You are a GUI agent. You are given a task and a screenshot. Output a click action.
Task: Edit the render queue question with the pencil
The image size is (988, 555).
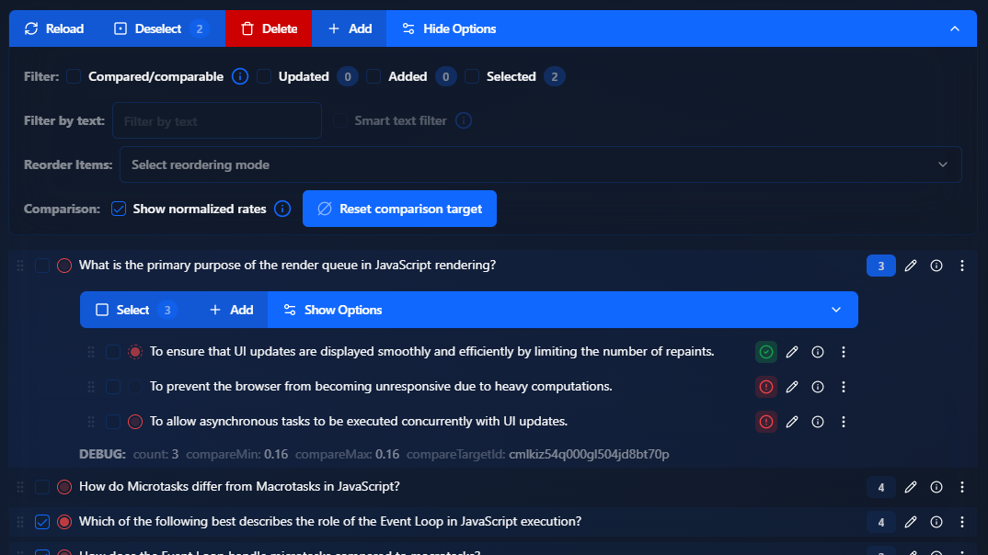pyautogui.click(x=911, y=266)
